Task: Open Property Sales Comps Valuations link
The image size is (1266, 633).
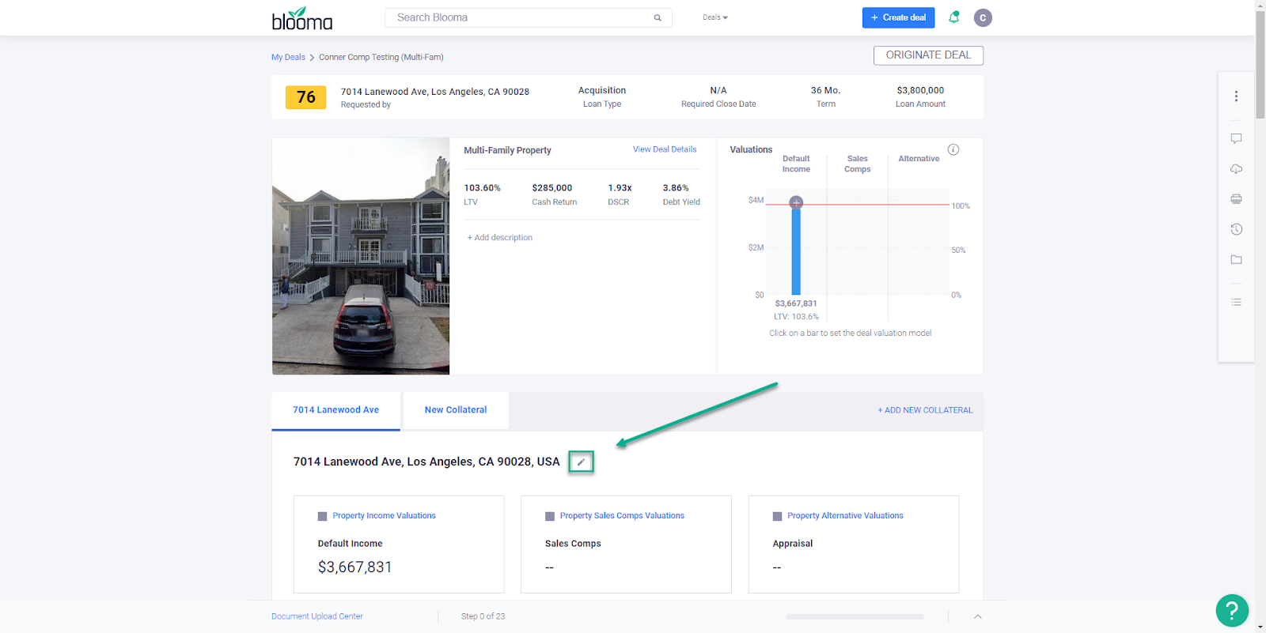Action: (622, 516)
